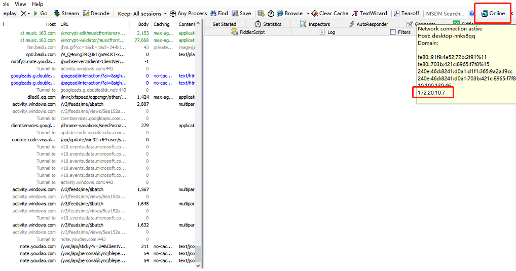Image resolution: width=516 pixels, height=271 pixels.
Task: Open the Help menu
Action: (38, 4)
